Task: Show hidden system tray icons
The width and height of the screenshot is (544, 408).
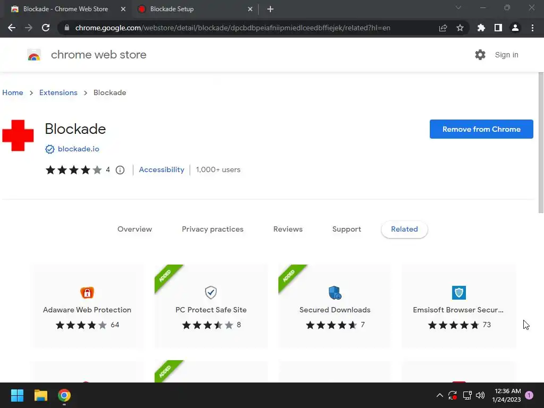Action: [x=439, y=395]
